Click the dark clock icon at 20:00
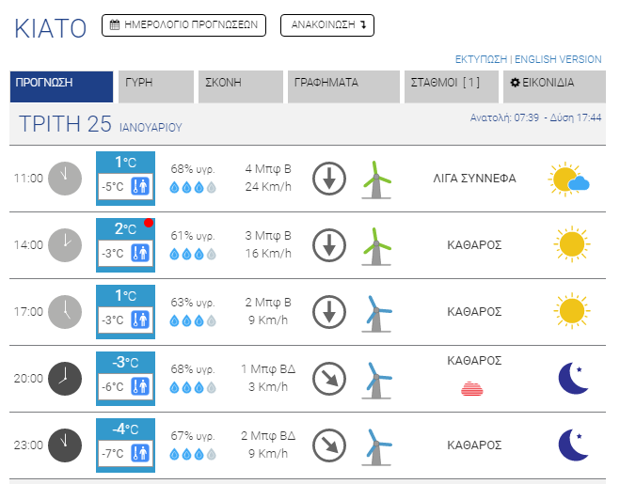 tap(65, 378)
